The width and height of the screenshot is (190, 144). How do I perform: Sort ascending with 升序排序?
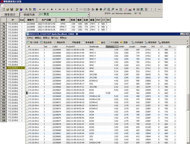point(137,42)
